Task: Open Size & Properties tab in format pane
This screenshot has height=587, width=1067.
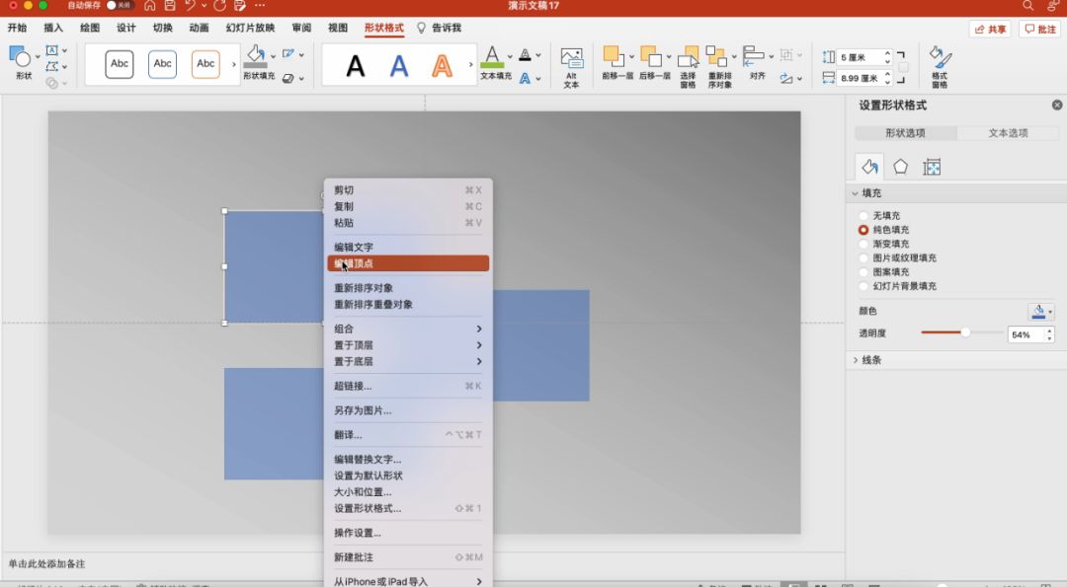Action: click(932, 167)
